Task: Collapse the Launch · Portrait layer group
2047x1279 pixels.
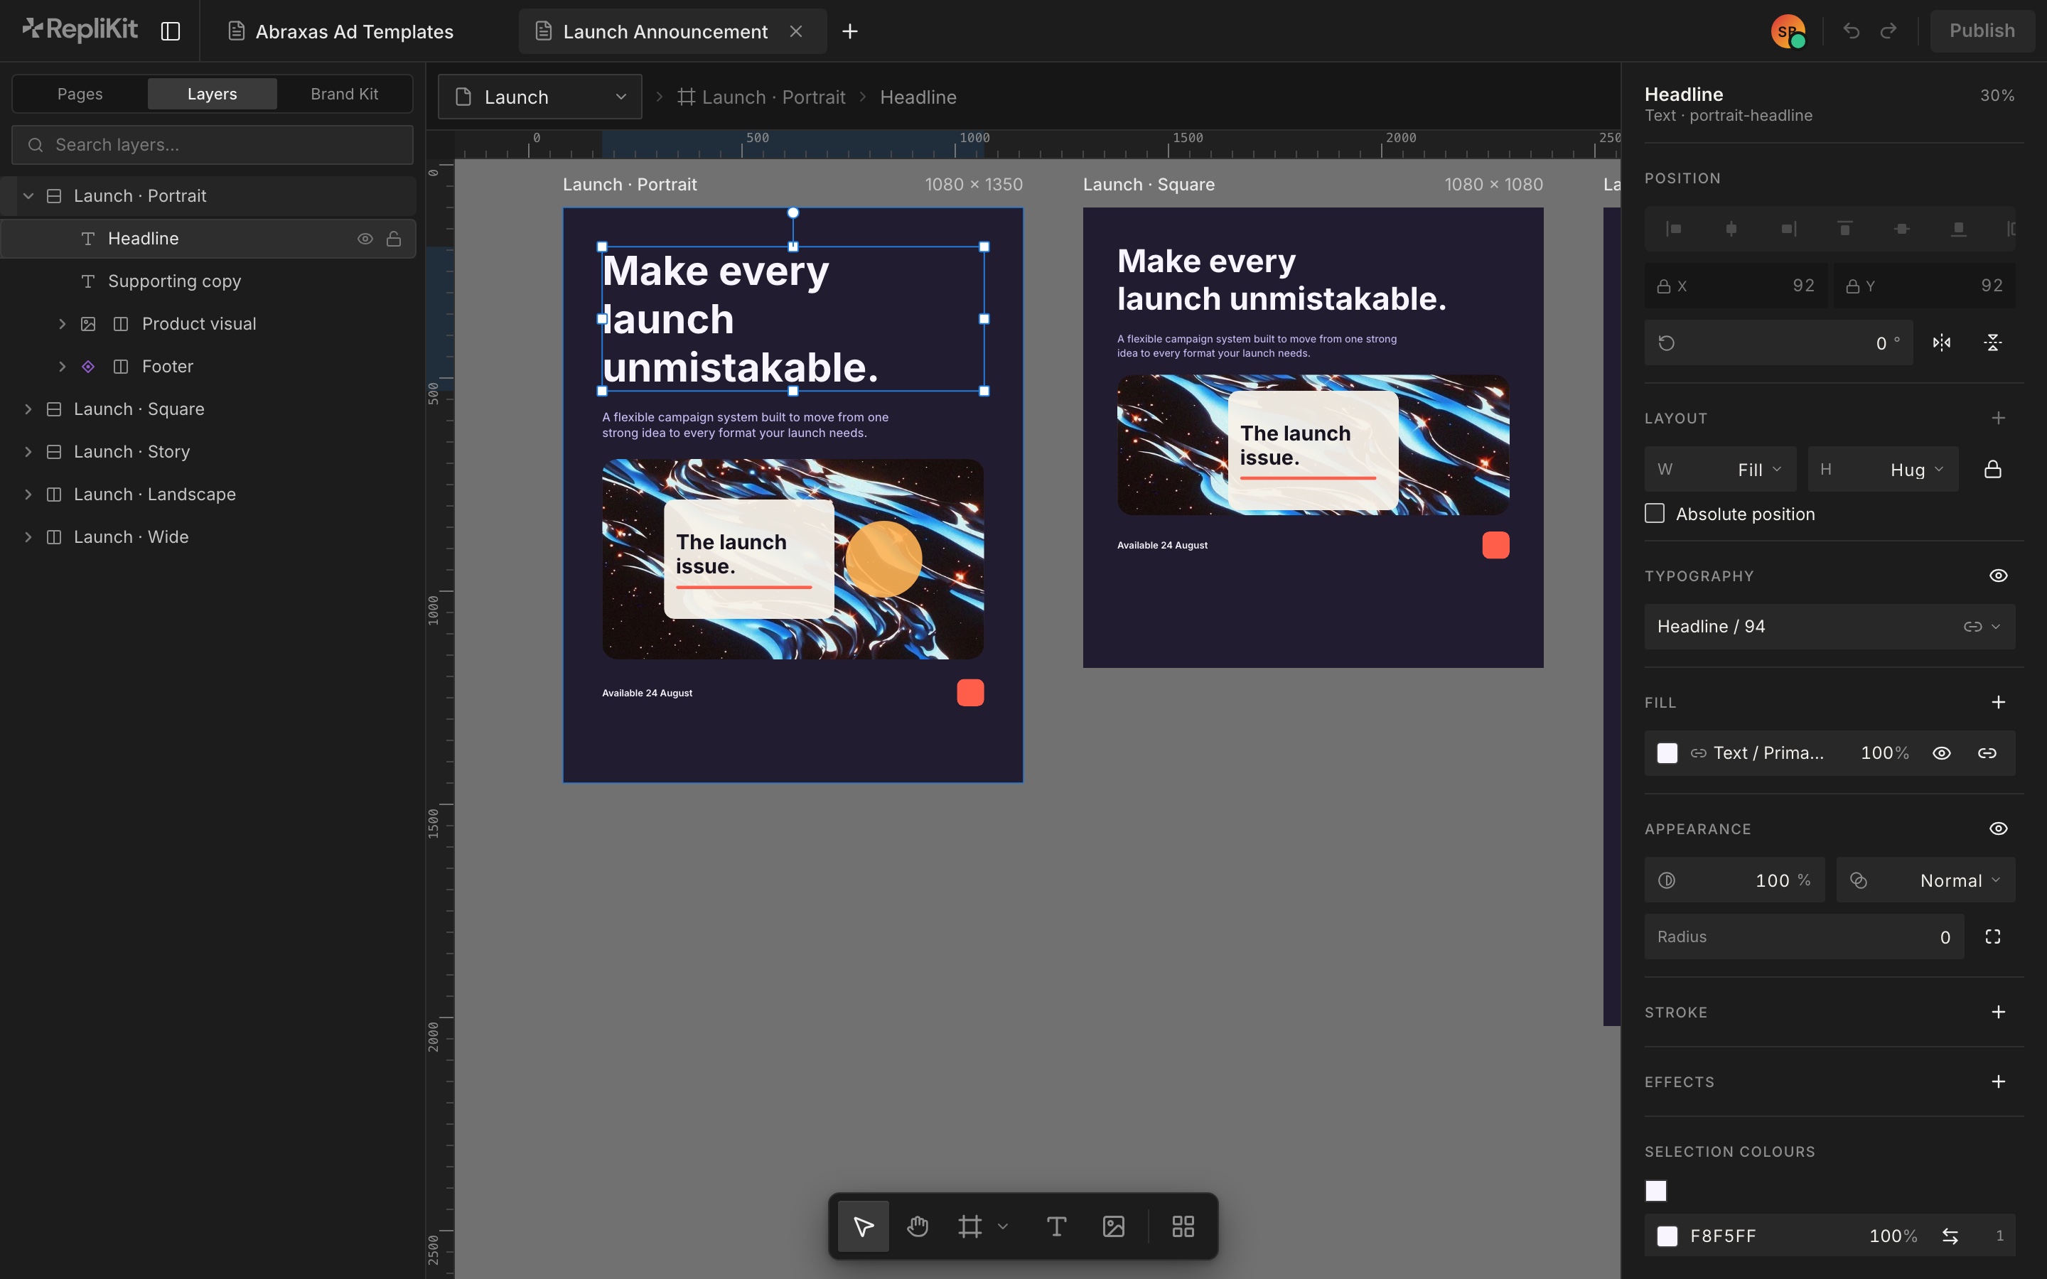Action: tap(28, 195)
